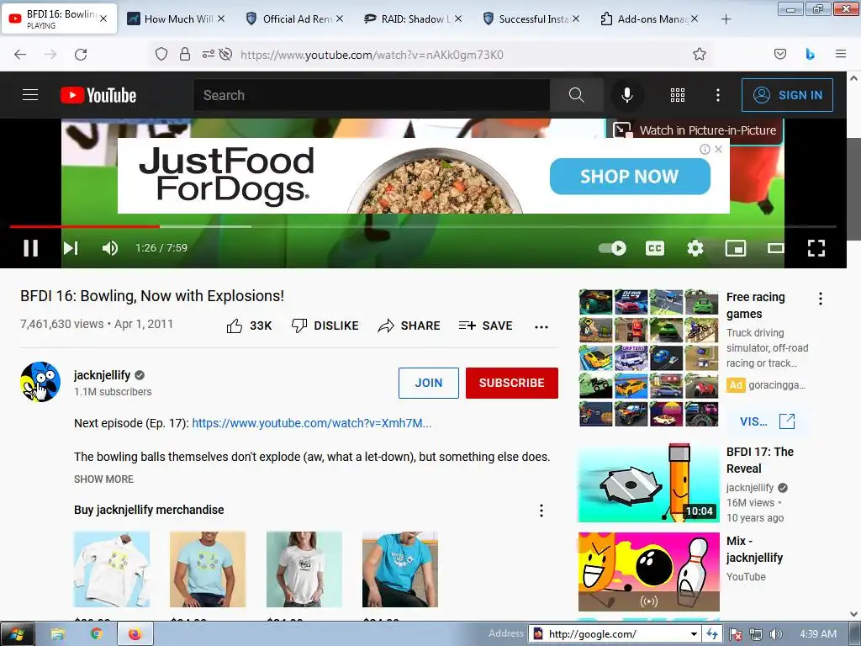Click the JOIN button

pyautogui.click(x=428, y=383)
